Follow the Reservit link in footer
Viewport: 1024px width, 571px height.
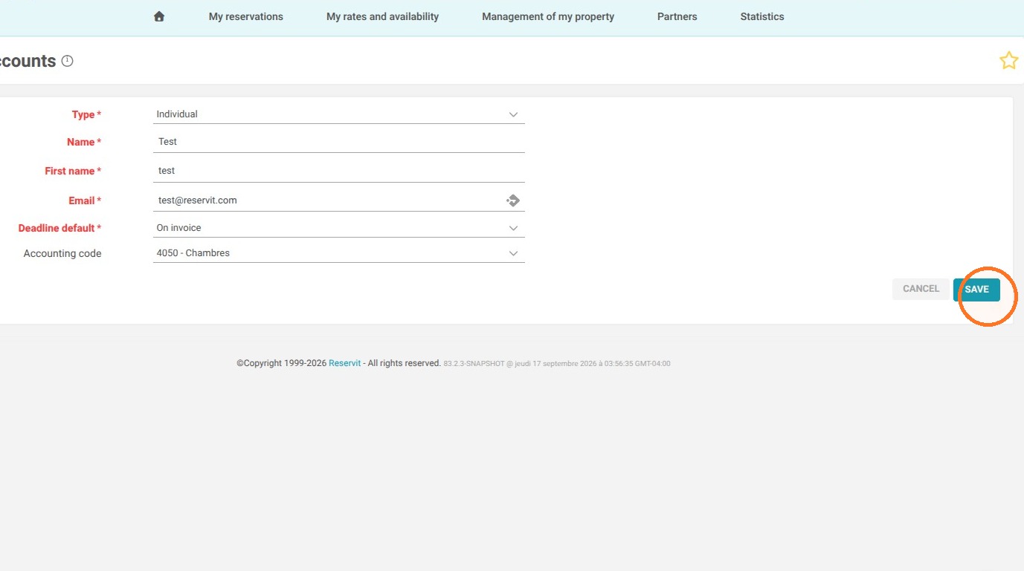click(x=344, y=363)
